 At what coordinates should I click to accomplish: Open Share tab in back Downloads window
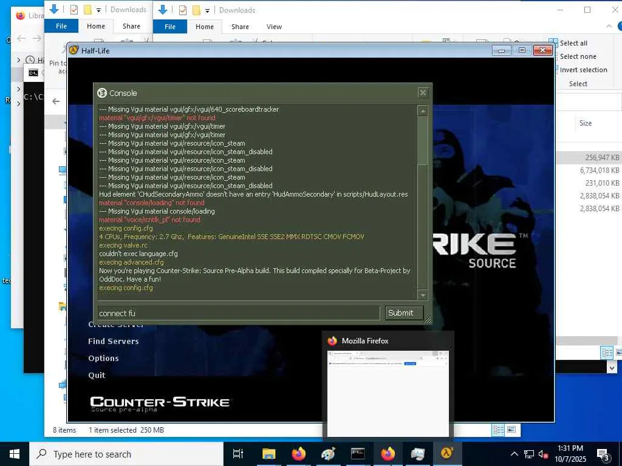coord(131,26)
